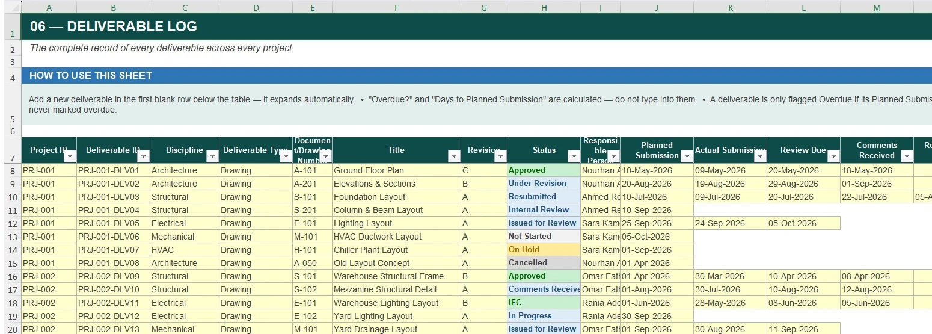The width and height of the screenshot is (932, 334).
Task: Open the Deliverable Type filter dropdown
Action: click(286, 156)
